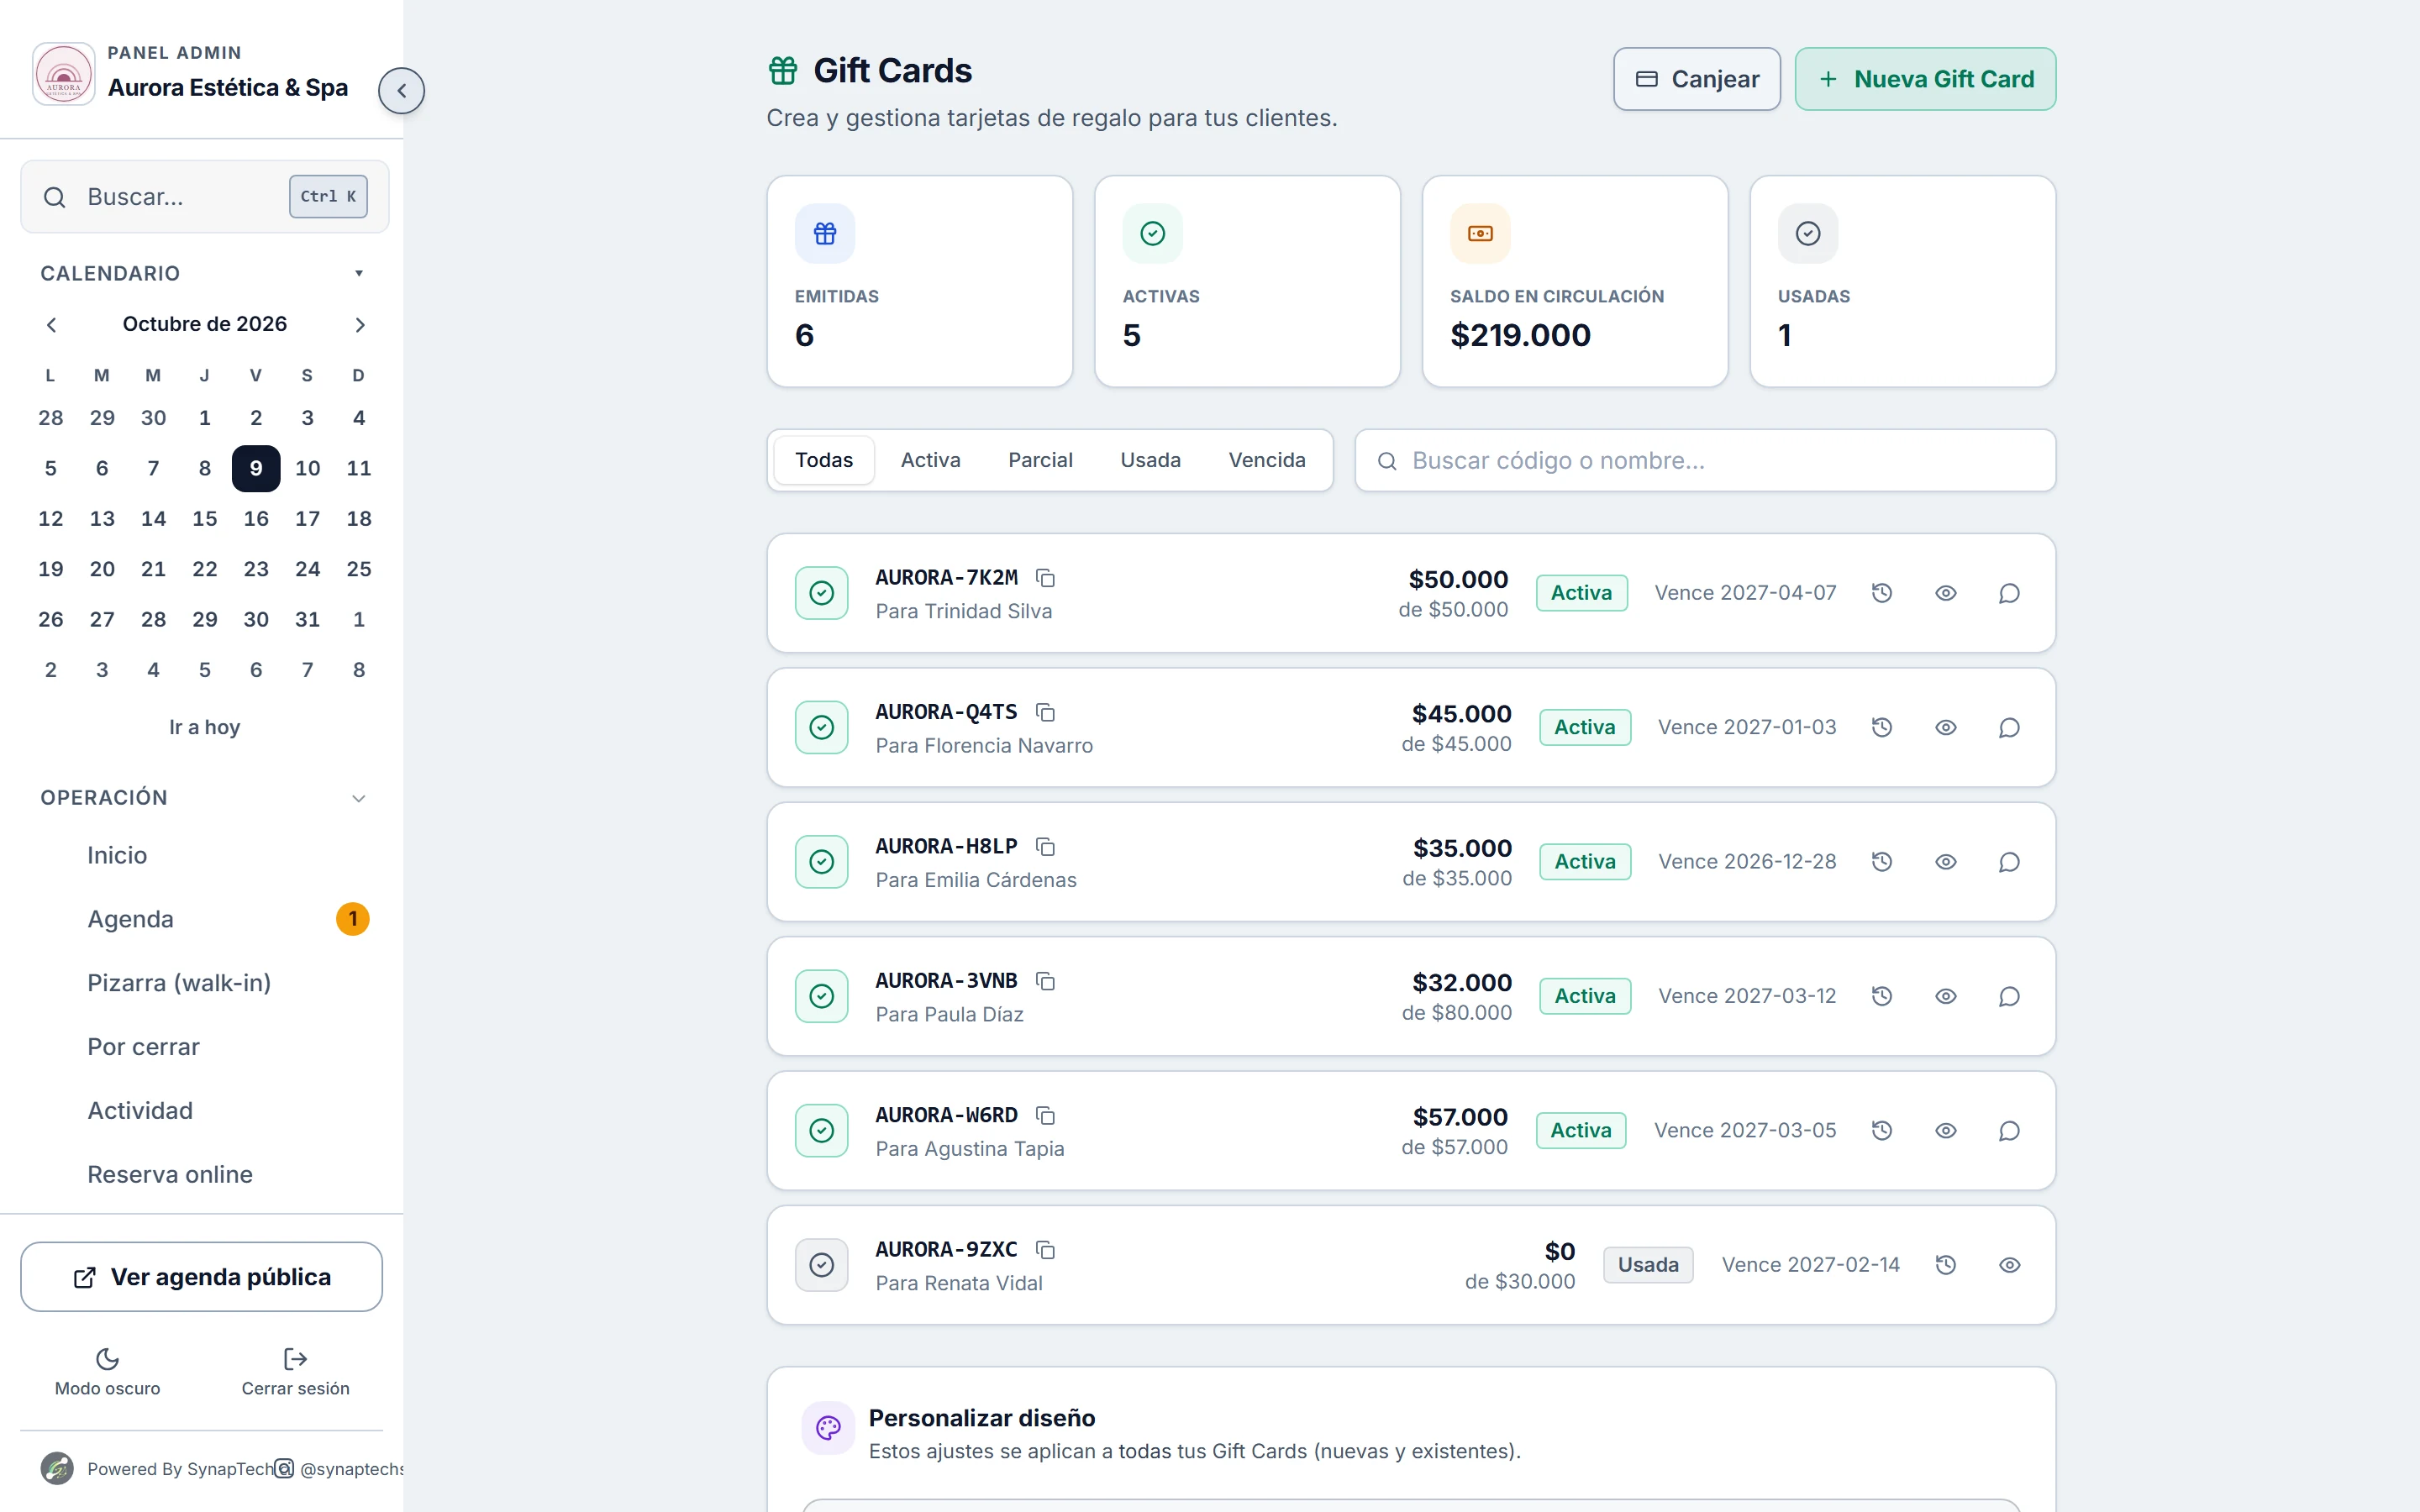
Task: Open Ver agenda pública link
Action: [x=201, y=1277]
